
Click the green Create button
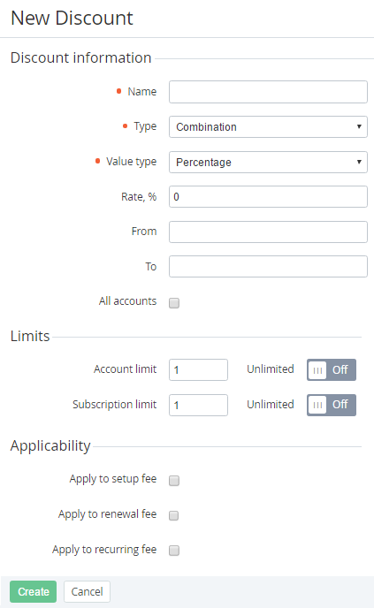(34, 591)
